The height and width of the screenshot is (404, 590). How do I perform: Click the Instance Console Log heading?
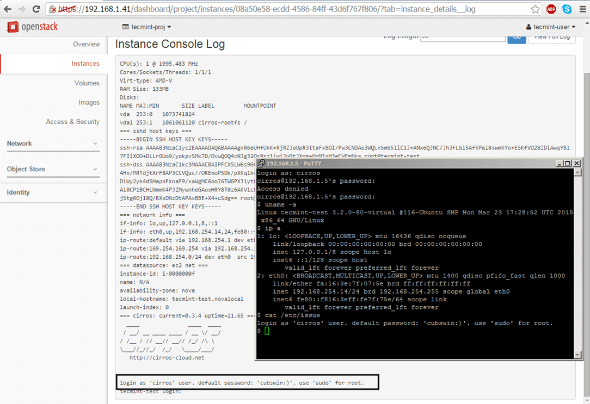tap(170, 44)
